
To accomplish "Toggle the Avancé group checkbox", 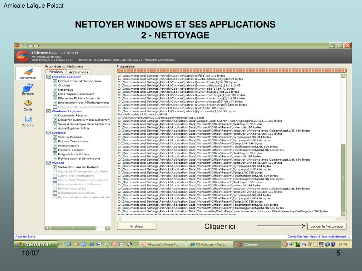I will pos(48,163).
